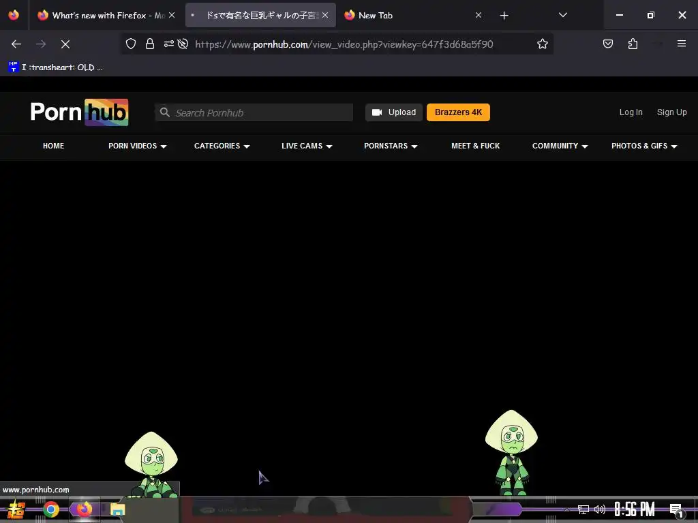Open the Start menu icon on the taskbar

16,509
